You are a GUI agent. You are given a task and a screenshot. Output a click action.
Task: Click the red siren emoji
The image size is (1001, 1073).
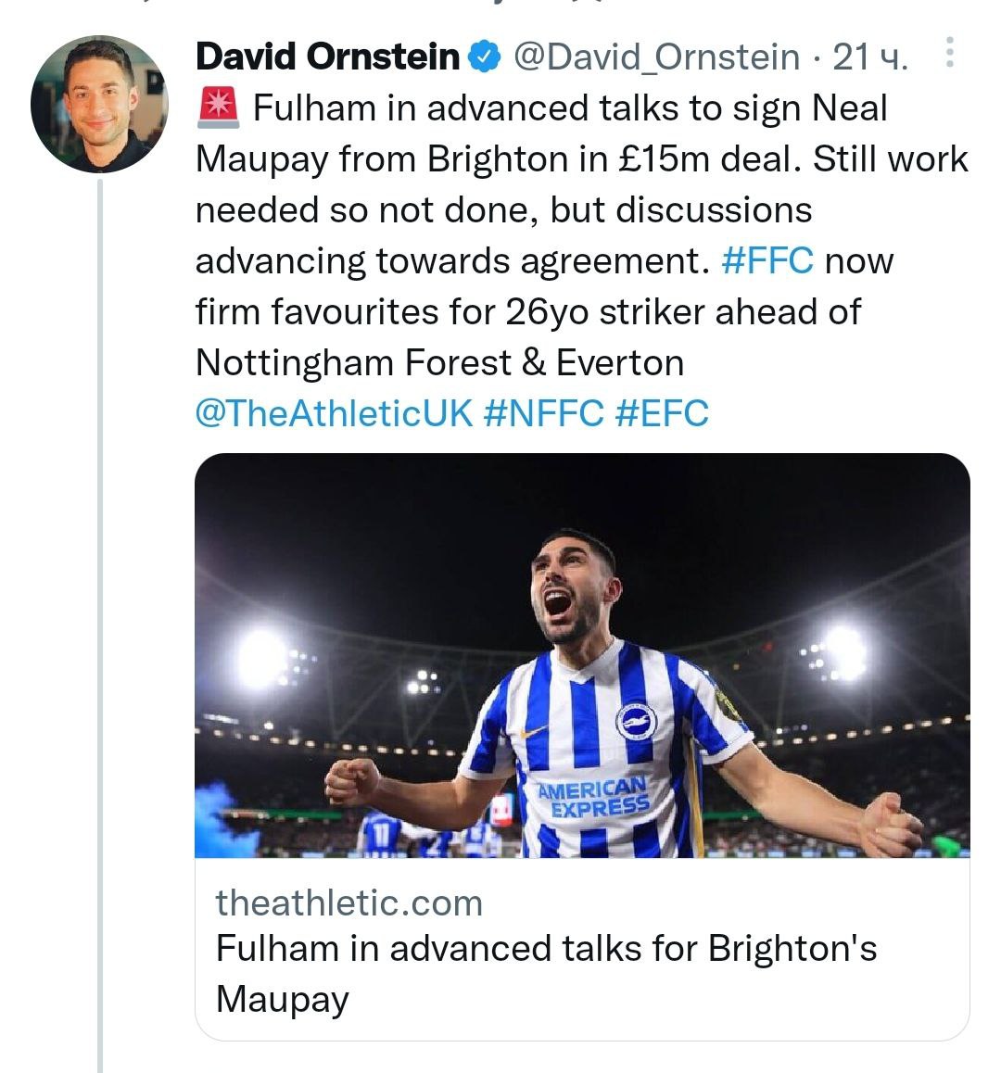(x=219, y=109)
